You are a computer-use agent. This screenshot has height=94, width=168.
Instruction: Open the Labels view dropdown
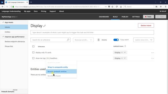(144, 40)
